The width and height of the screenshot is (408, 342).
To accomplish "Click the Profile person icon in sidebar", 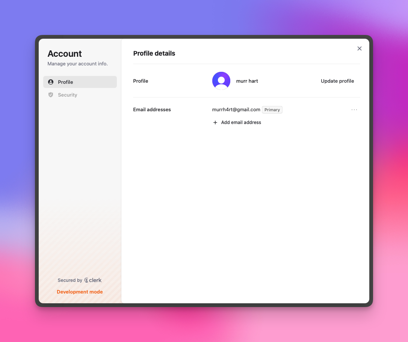I will pos(51,82).
